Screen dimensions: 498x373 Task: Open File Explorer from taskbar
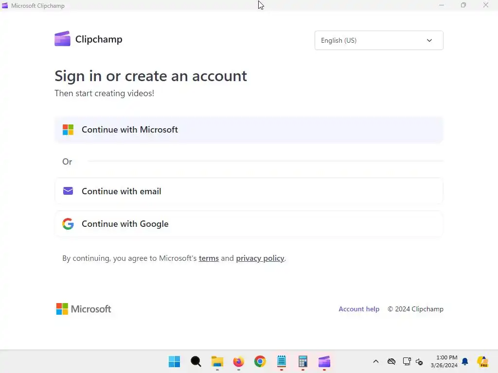(x=217, y=361)
